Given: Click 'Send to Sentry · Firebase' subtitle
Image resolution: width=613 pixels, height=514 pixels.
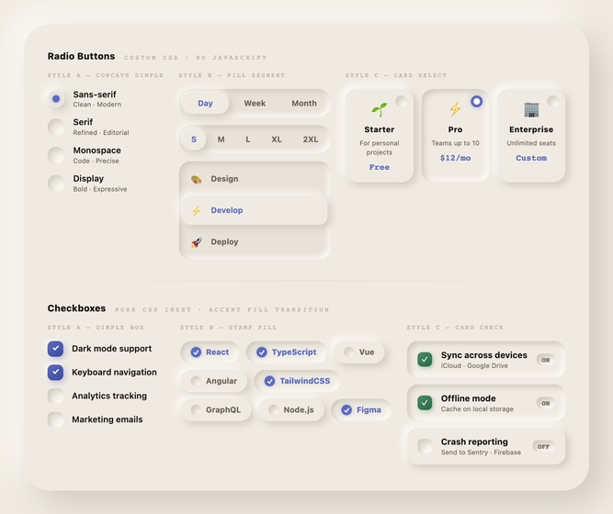Looking at the screenshot, I should point(481,453).
